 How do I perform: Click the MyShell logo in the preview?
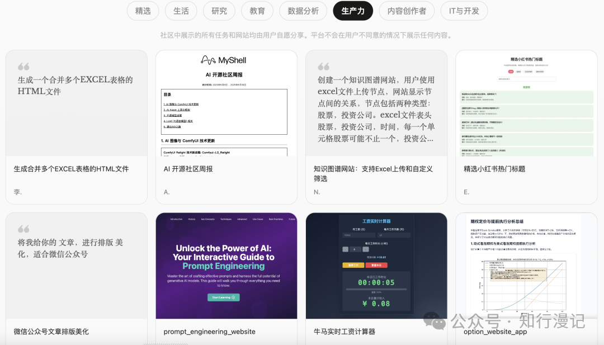(x=223, y=60)
